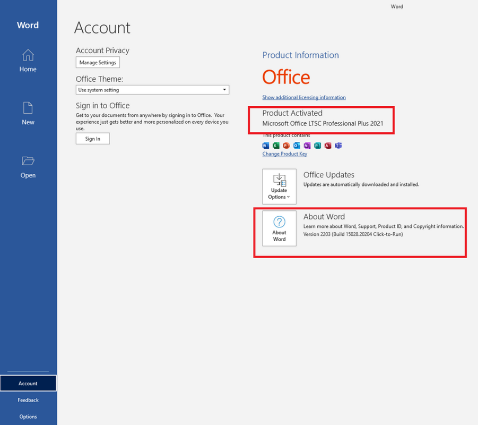The image size is (478, 425).
Task: Click the Sign in to Office heading
Action: (x=102, y=105)
